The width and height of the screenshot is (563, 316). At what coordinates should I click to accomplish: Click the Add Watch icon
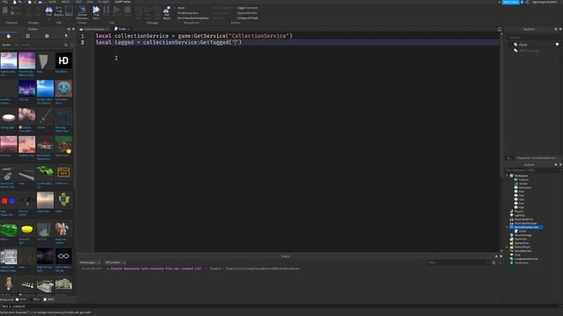tap(166, 10)
